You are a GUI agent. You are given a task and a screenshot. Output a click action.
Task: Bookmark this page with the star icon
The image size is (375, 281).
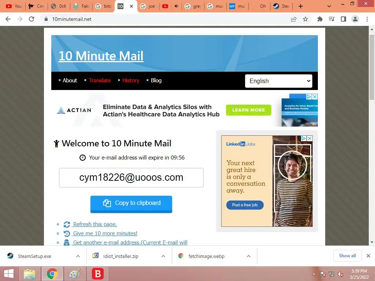pos(305,19)
